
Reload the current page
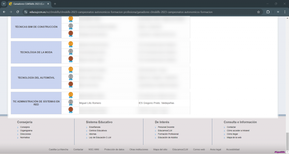click(x=18, y=12)
